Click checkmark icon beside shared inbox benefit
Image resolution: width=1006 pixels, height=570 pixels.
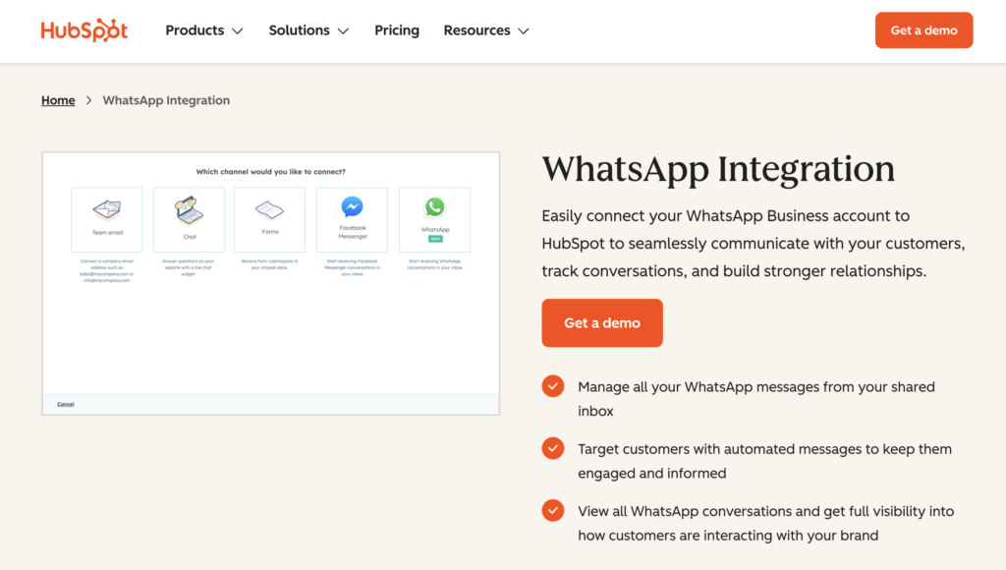[553, 386]
